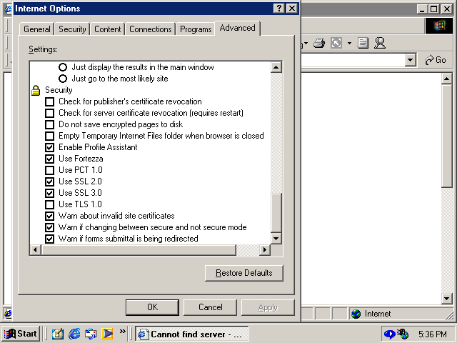Click browser page scroll down arrow
The height and width of the screenshot is (343, 457).
[x=446, y=299]
